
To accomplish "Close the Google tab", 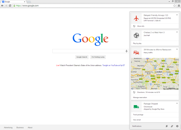I will click(x=24, y=2).
